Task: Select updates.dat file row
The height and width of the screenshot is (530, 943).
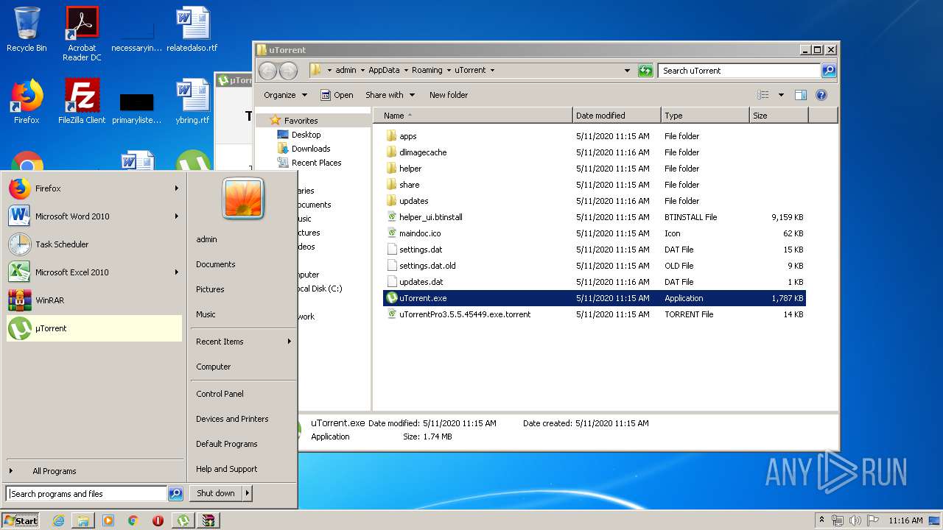Action: [595, 282]
